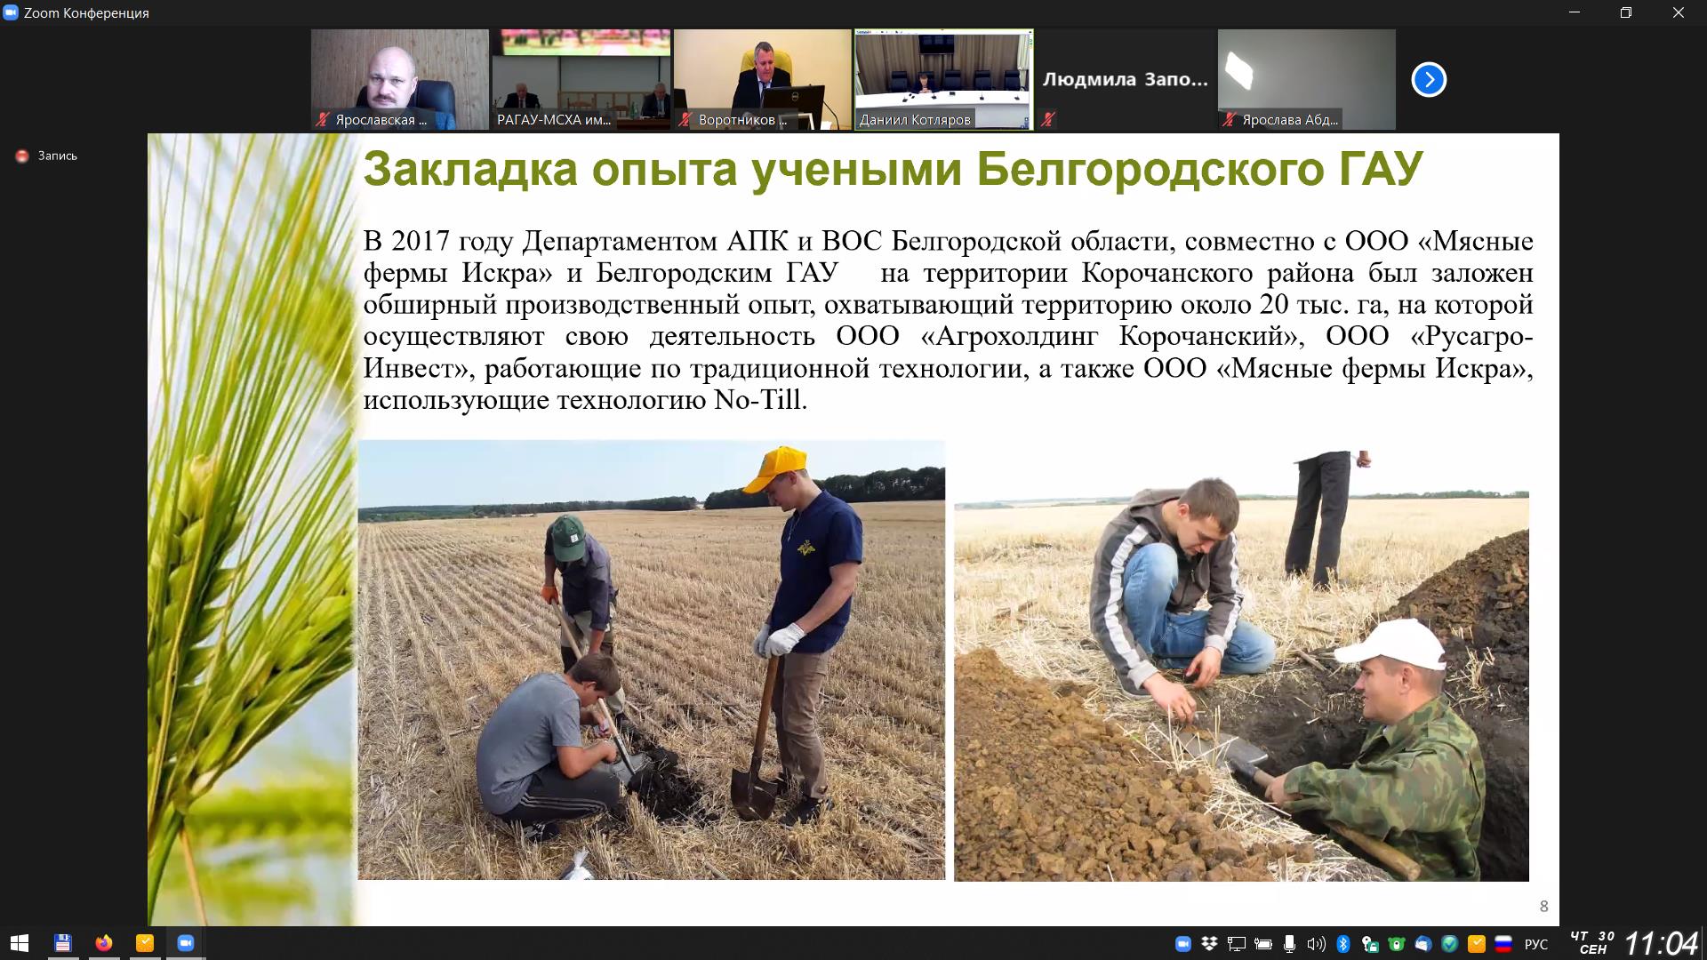Screen dimensions: 1707x960
Task: Click the slide paragraph mentioning No-Till
Action: click(x=948, y=320)
